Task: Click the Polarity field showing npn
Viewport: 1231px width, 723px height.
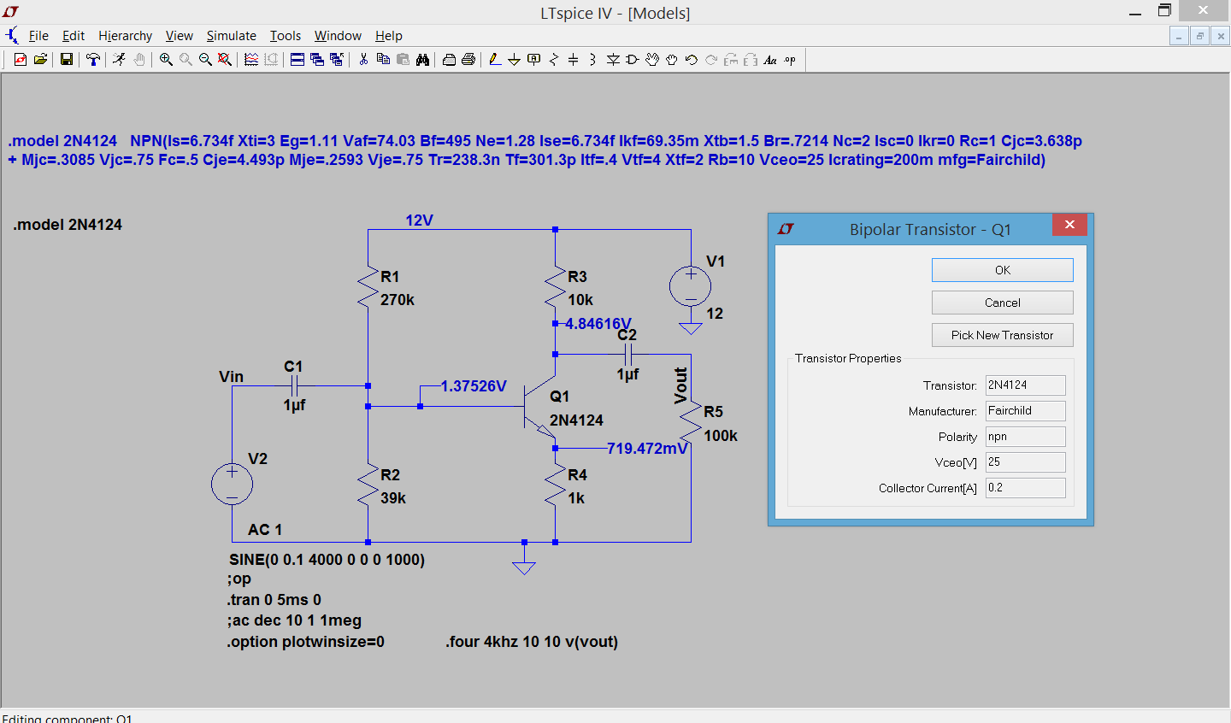Action: pyautogui.click(x=1025, y=437)
